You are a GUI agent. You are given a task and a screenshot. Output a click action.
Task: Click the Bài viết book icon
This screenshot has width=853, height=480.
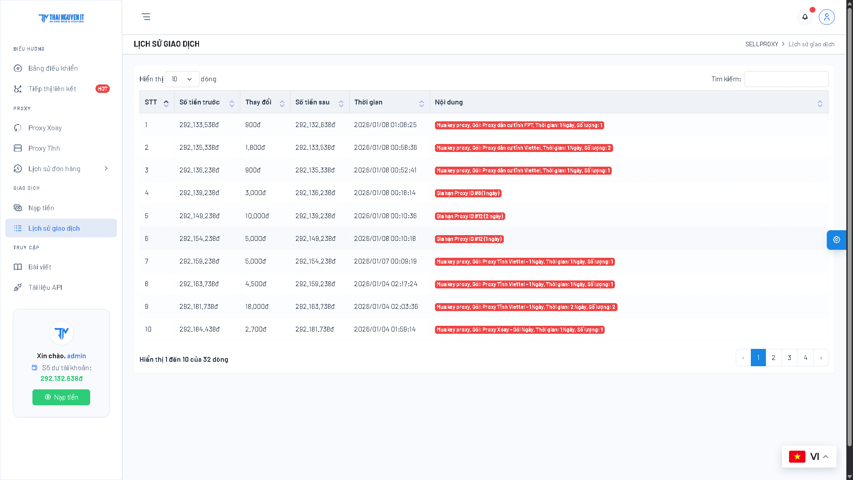(x=18, y=267)
